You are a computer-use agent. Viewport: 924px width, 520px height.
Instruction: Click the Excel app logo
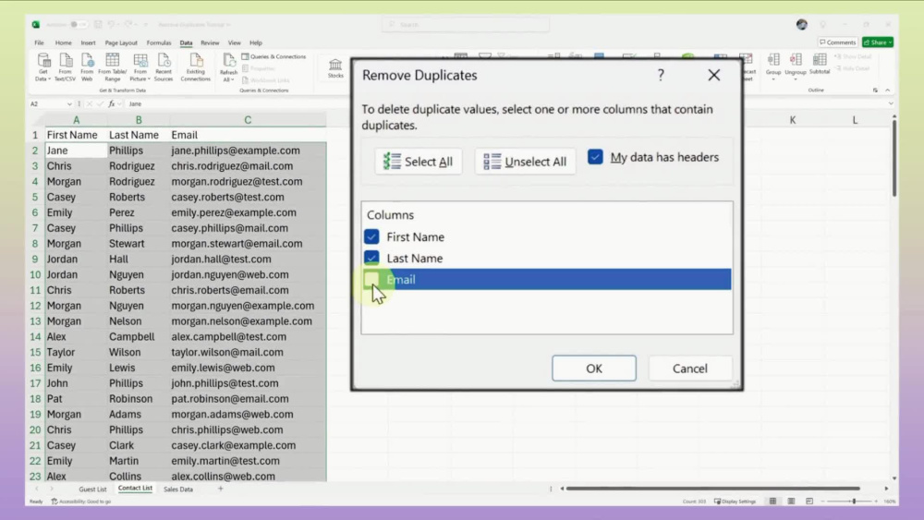36,25
